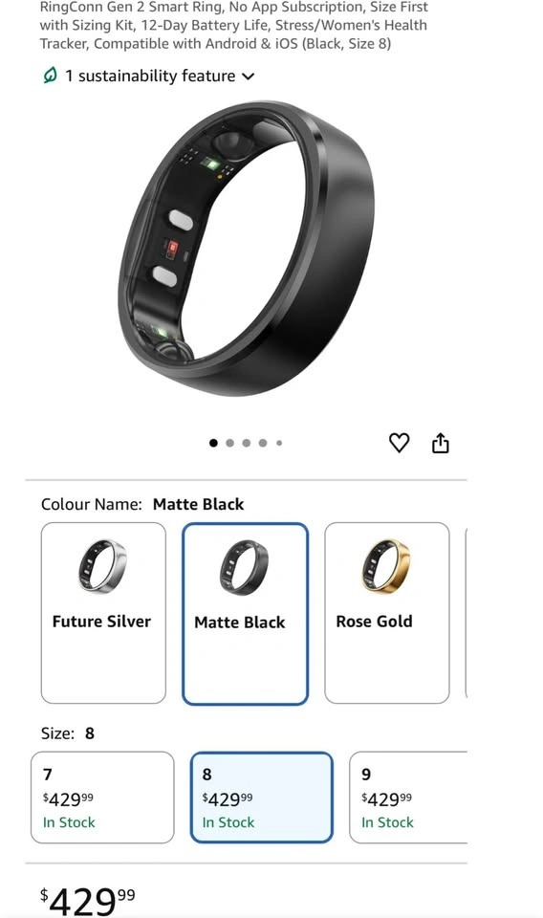Choose ring size 9
The height and width of the screenshot is (918, 543).
click(x=408, y=798)
